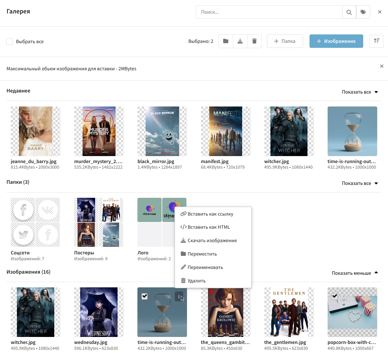Viewport: 388px width, 353px height.
Task: Select recent black_mirror.jpg thumbnail
Action: click(x=162, y=131)
